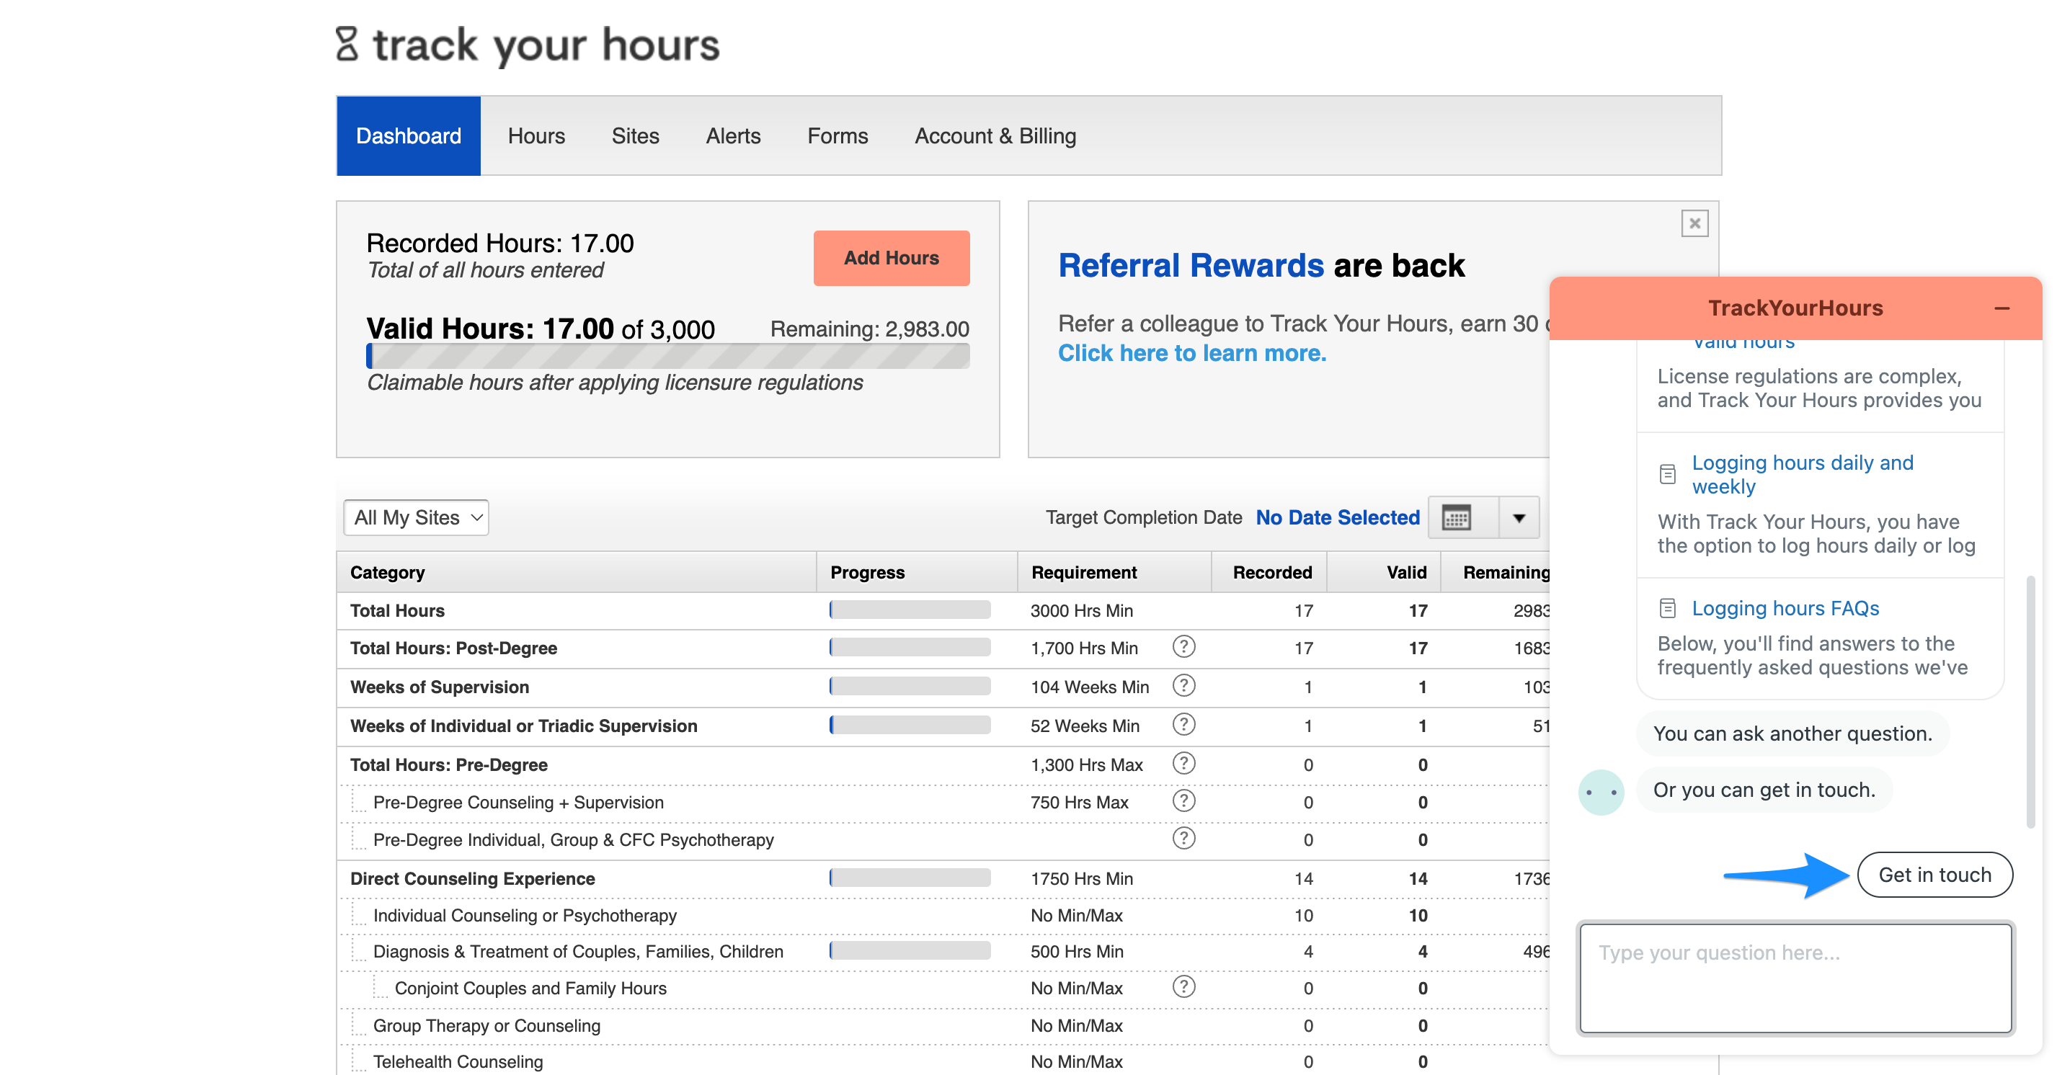
Task: Follow Click here to learn more link
Action: click(x=1192, y=353)
